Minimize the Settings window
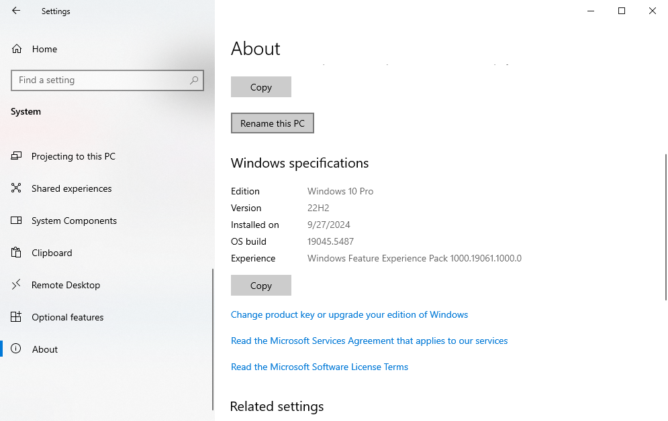 click(x=591, y=11)
